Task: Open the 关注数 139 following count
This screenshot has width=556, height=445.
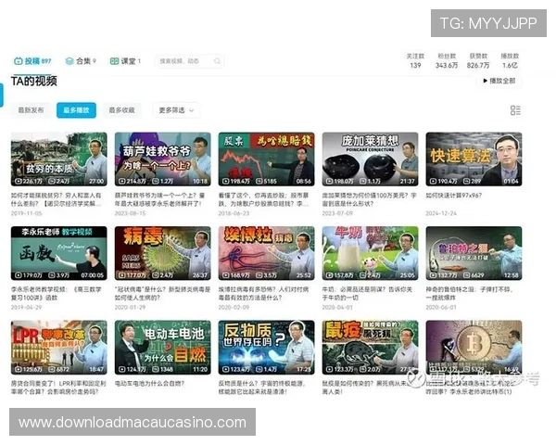Action: pos(415,60)
